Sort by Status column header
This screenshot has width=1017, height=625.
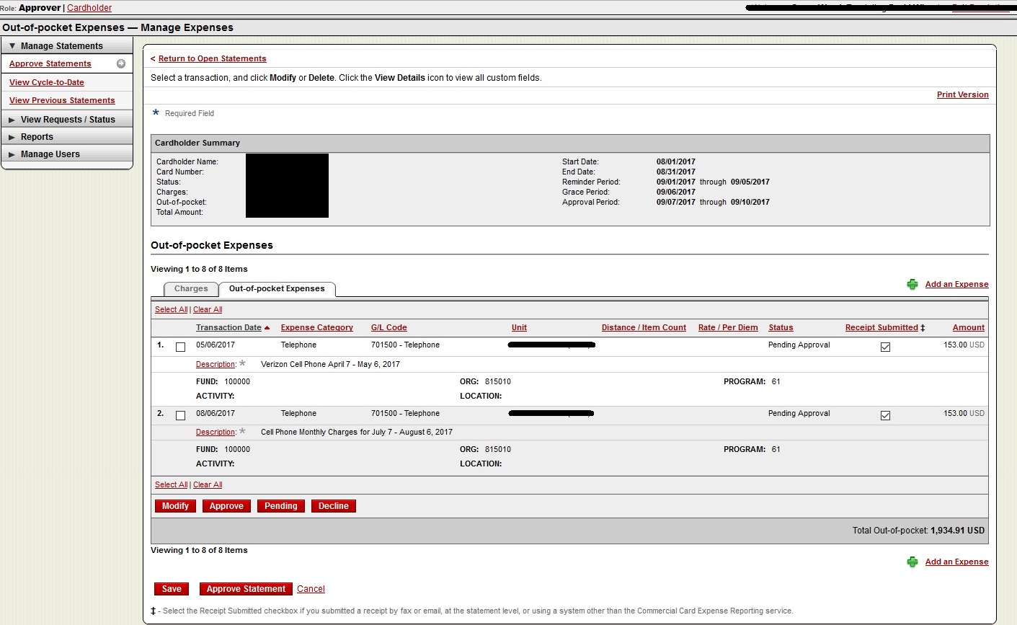click(x=781, y=327)
